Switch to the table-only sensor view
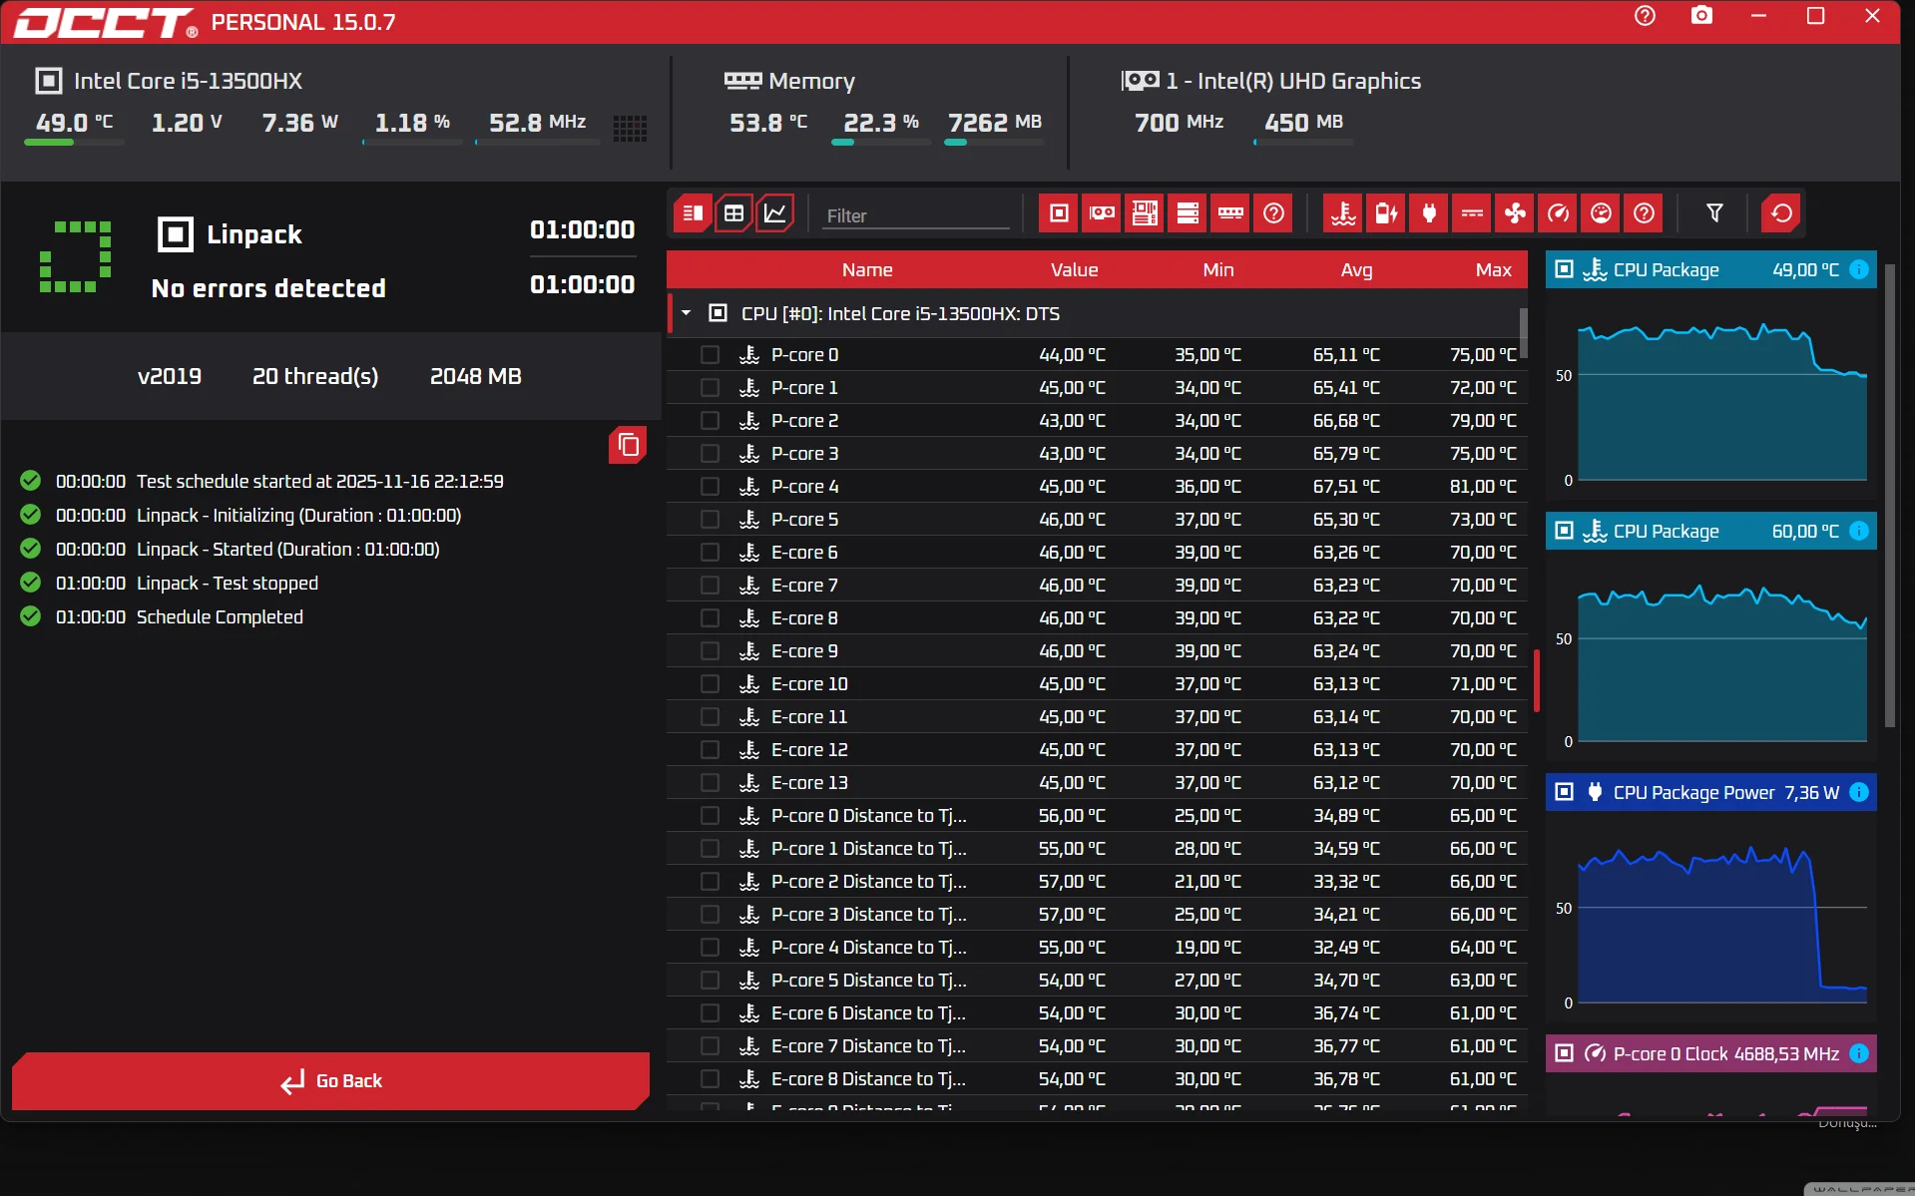 733,213
